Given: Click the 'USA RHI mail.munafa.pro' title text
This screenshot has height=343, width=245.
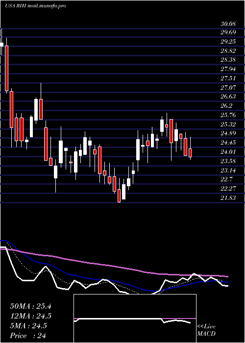Looking at the screenshot, I should click(x=35, y=6).
